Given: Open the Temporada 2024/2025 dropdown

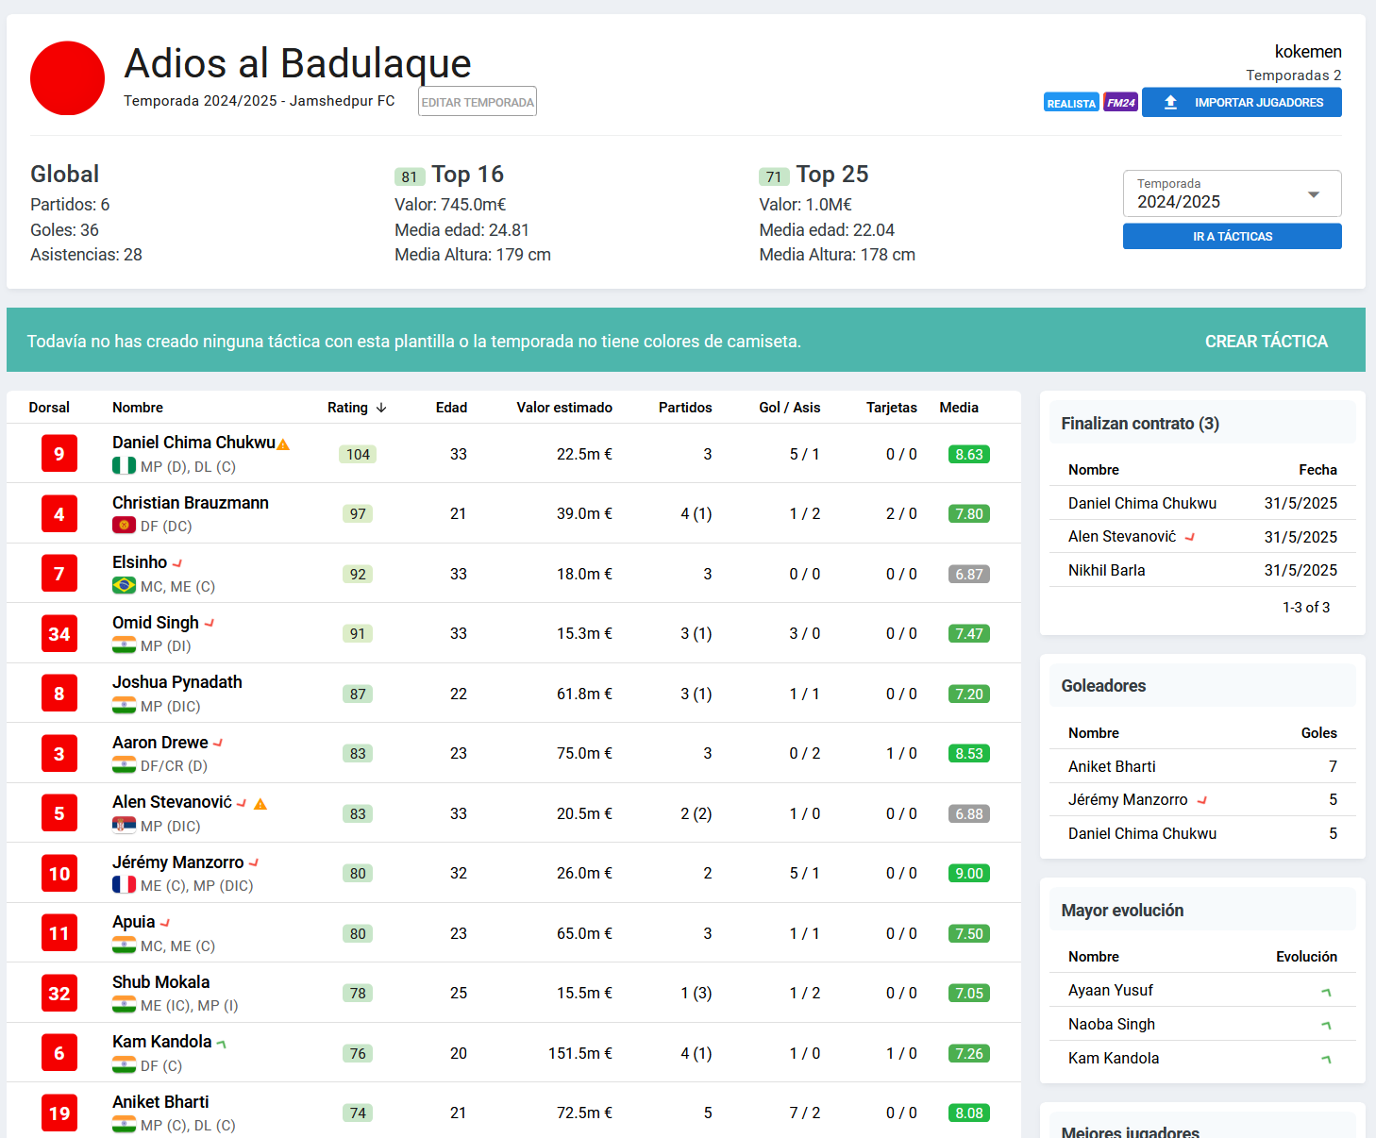Looking at the screenshot, I should click(x=1232, y=193).
